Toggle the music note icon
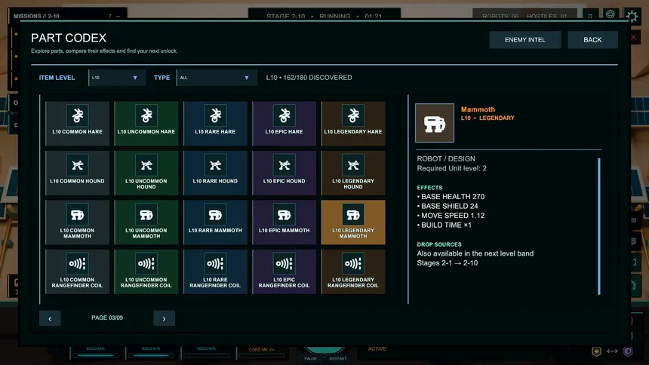 coord(590,16)
